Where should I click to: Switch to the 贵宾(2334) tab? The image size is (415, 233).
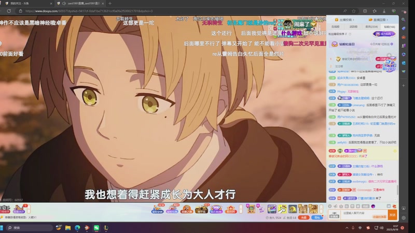pos(371,27)
